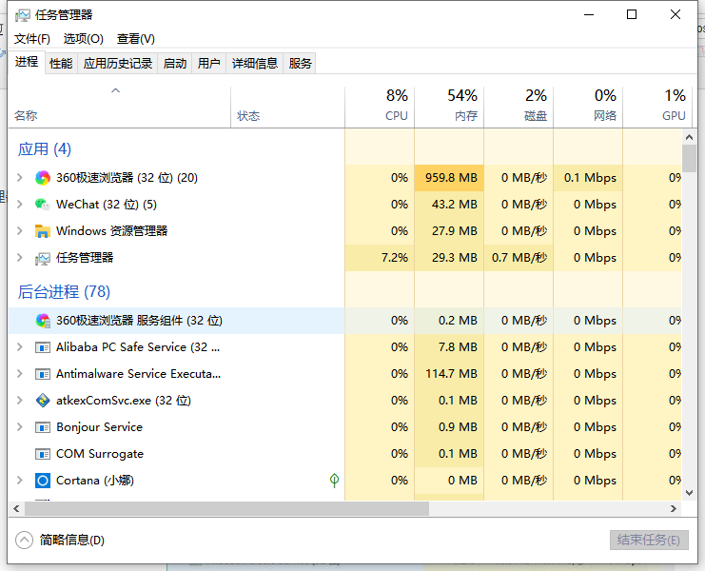Sort by the 磁盘 column header
Screen dimensions: 705x571
519,107
